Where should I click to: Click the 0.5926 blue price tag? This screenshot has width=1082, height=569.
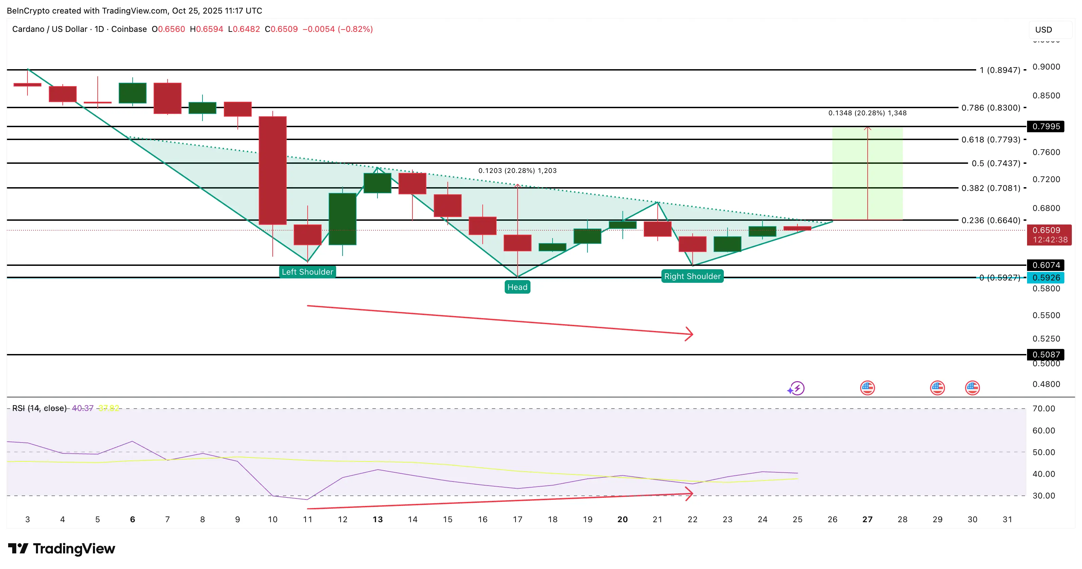(x=1045, y=278)
